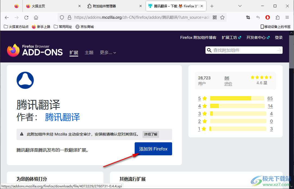Click the 腾讯翻译 extension logo icon
Viewport: 294px width, 189px height.
coord(25,80)
